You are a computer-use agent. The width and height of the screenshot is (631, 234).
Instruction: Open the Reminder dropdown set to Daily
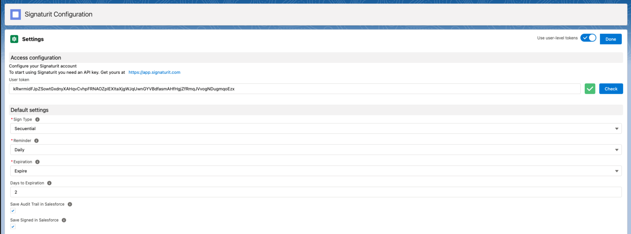point(316,150)
